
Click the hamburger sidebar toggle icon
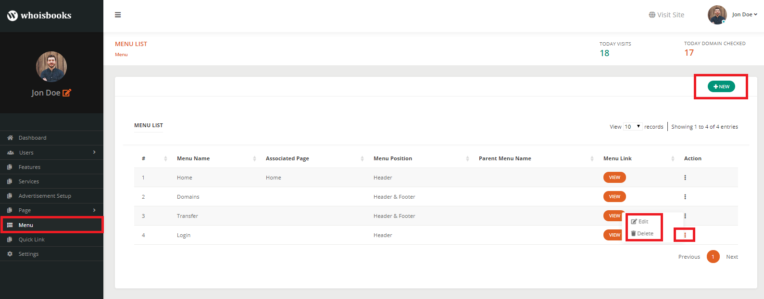118,15
